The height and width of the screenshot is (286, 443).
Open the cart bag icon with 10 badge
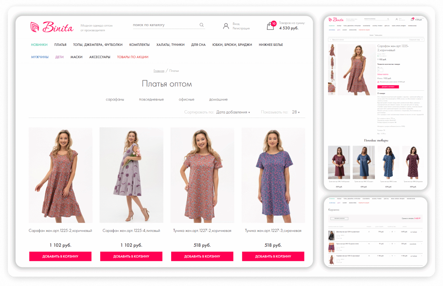(x=270, y=26)
